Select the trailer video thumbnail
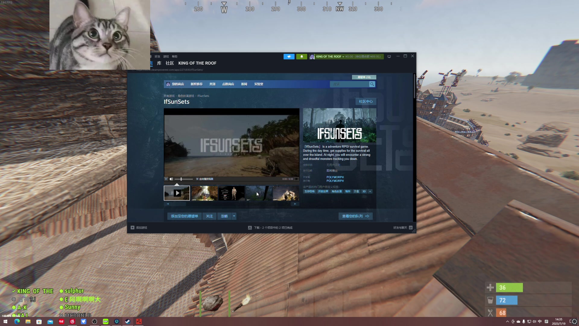The width and height of the screenshot is (579, 326). pyautogui.click(x=177, y=193)
